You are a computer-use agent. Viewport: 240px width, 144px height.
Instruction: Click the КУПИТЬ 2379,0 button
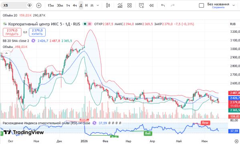click(x=37, y=32)
